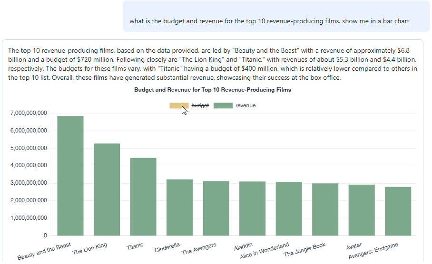Click the user question message bubble
432x264 pixels.
[x=269, y=21]
